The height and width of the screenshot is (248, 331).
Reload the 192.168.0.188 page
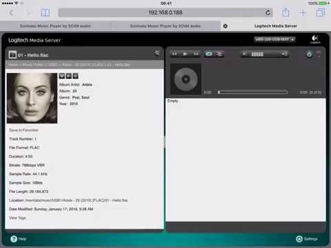pyautogui.click(x=268, y=12)
